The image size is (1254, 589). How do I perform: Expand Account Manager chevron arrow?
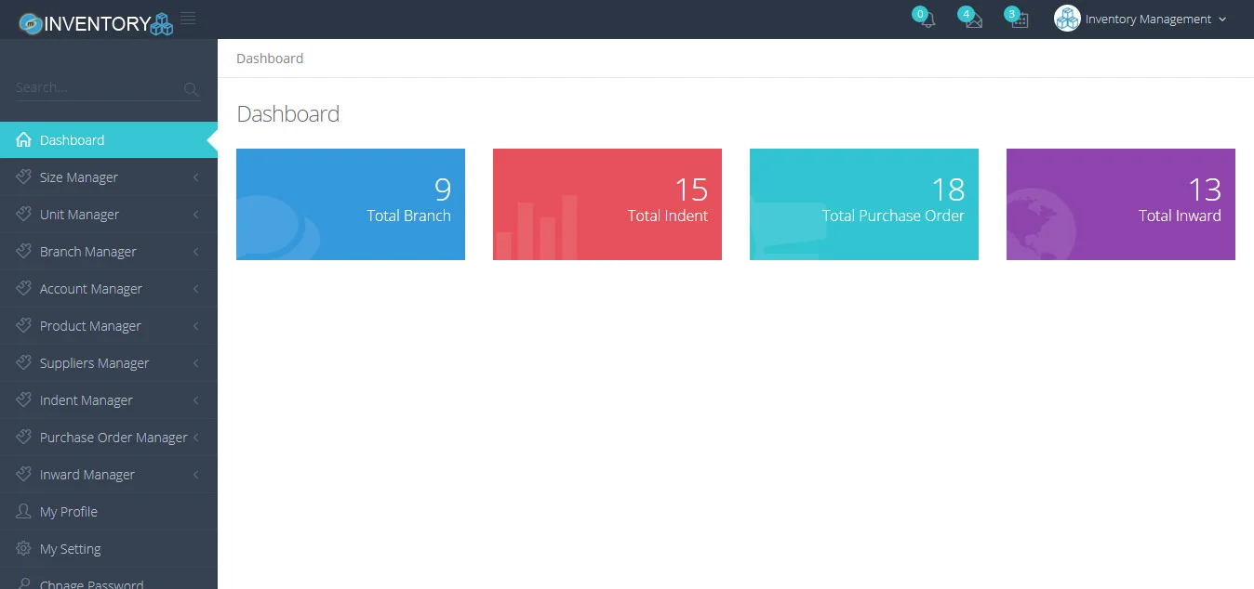[x=196, y=289]
